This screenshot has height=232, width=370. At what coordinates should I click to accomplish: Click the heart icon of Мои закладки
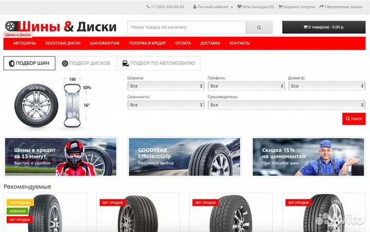click(239, 7)
